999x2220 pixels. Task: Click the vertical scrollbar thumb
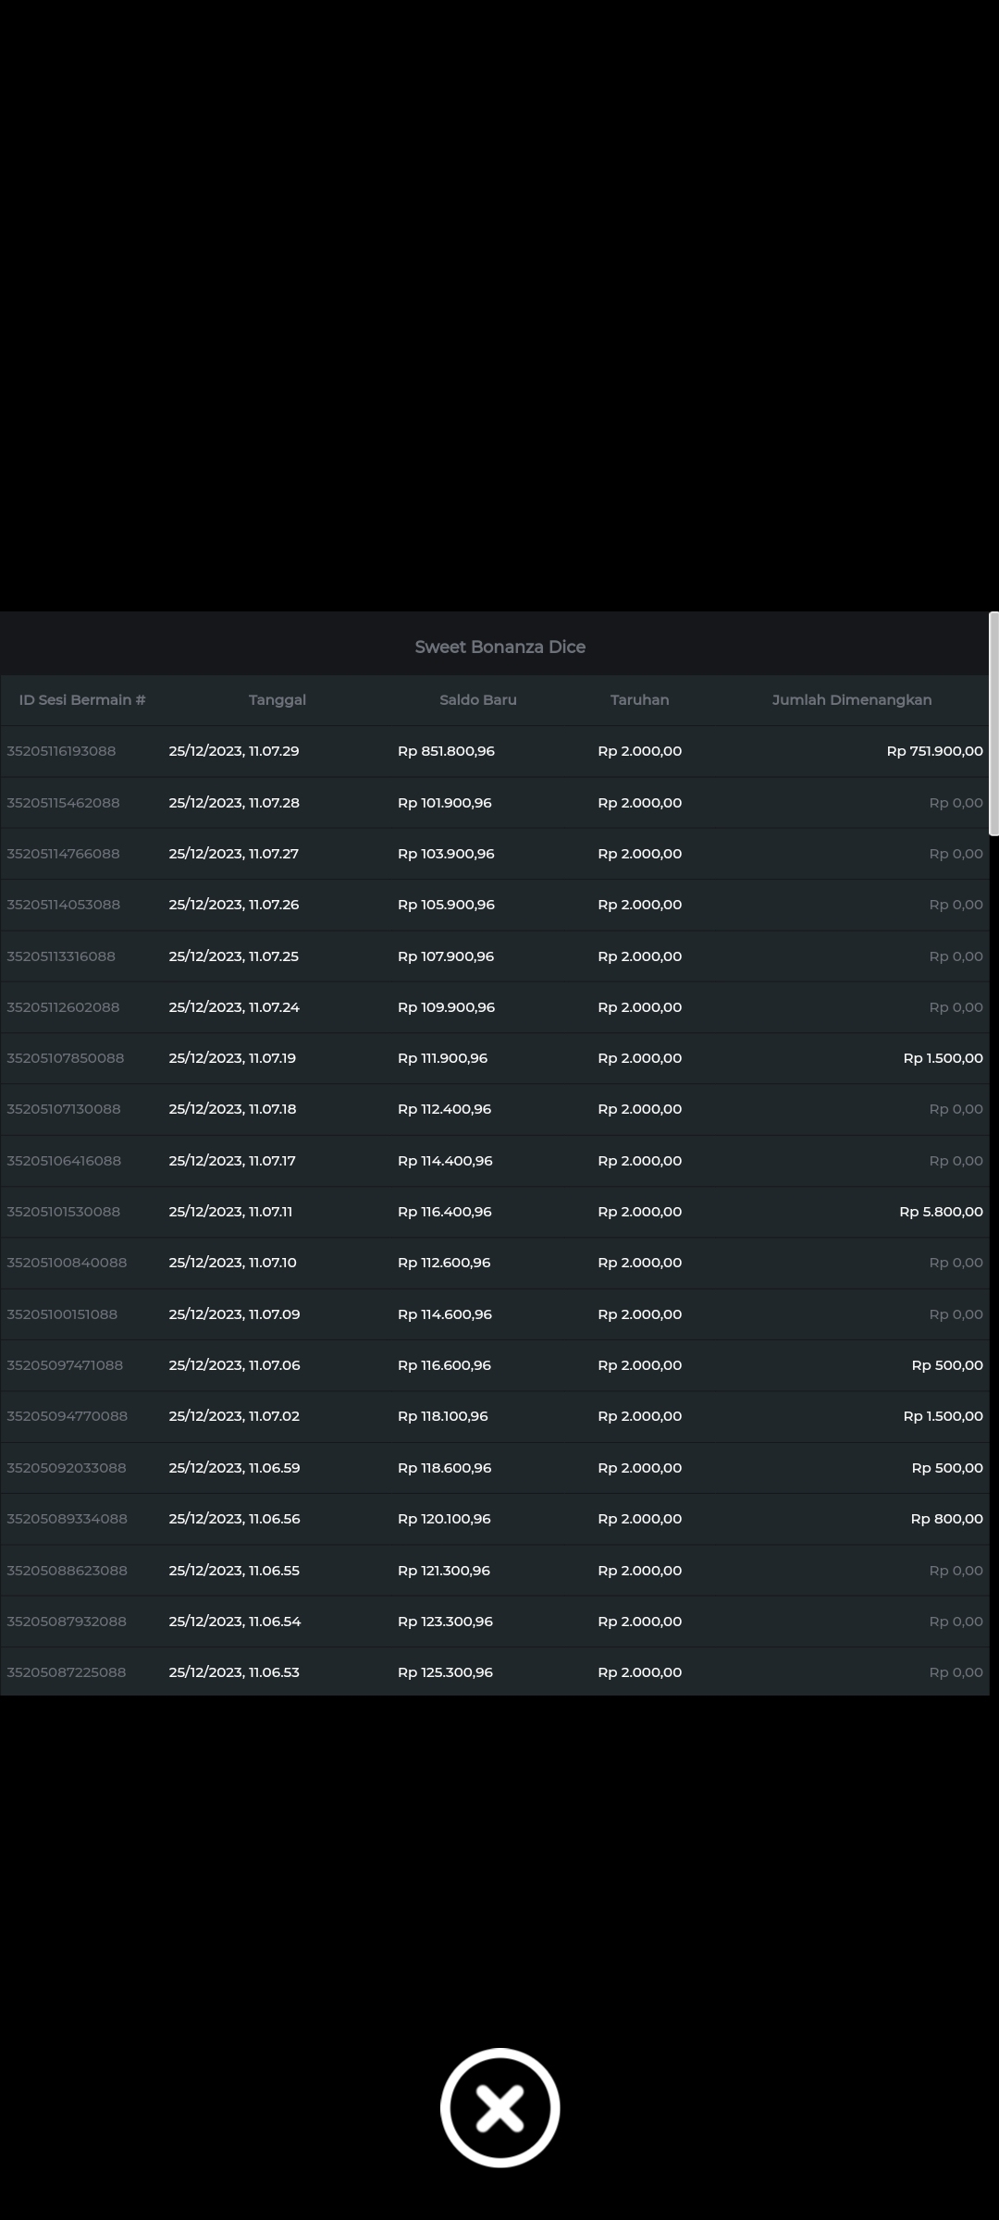(993, 723)
